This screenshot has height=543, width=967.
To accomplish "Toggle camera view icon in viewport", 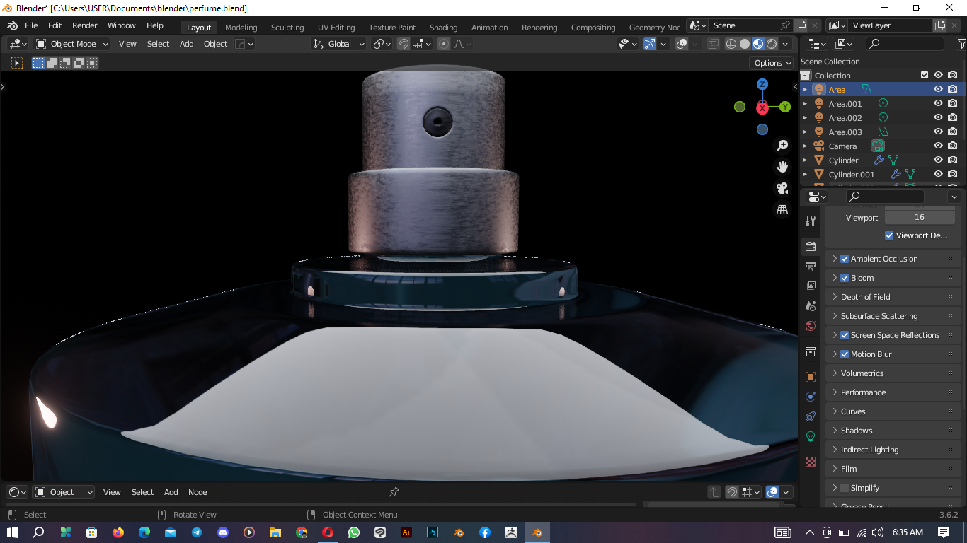I will (x=782, y=188).
